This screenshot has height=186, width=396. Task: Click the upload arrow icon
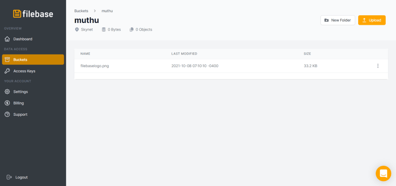click(x=364, y=20)
